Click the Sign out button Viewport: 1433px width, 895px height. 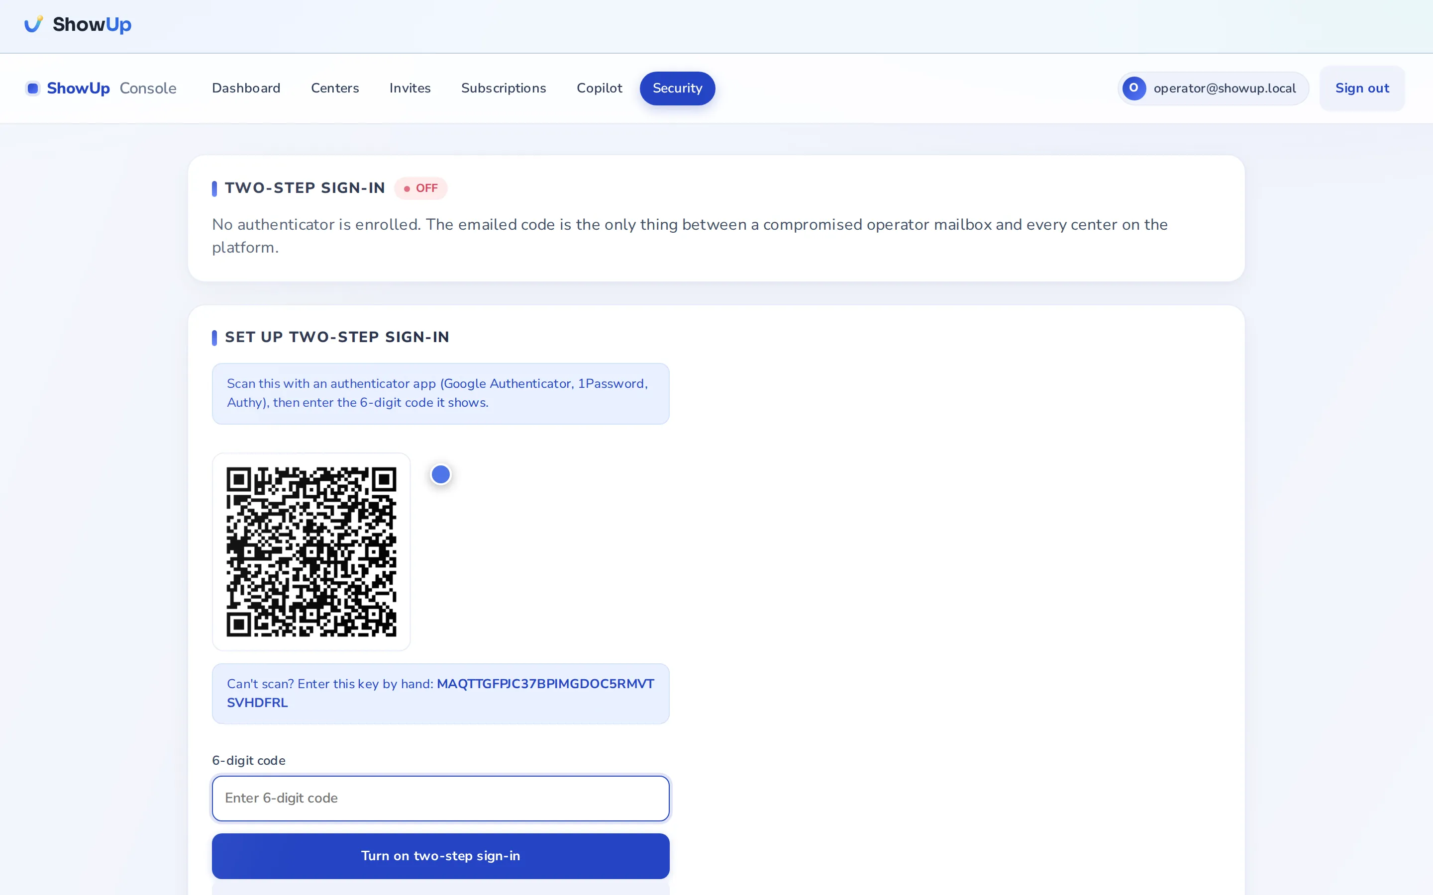click(1362, 88)
